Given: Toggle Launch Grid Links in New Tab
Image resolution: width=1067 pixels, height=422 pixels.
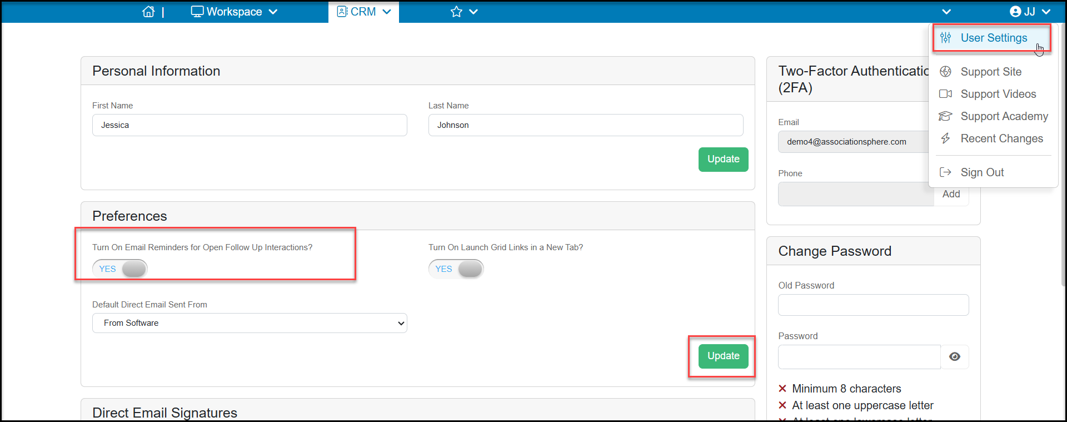Looking at the screenshot, I should pyautogui.click(x=456, y=269).
